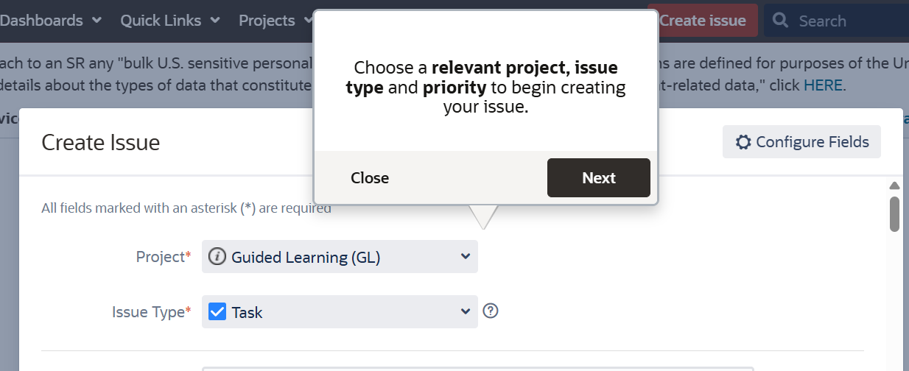Follow the HERE link in the banner

824,85
